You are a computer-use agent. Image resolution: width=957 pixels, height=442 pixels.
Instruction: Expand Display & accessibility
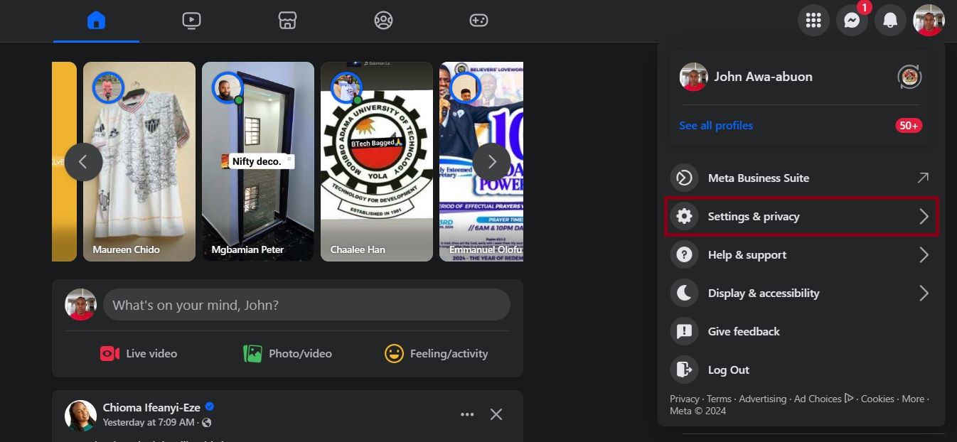(801, 293)
